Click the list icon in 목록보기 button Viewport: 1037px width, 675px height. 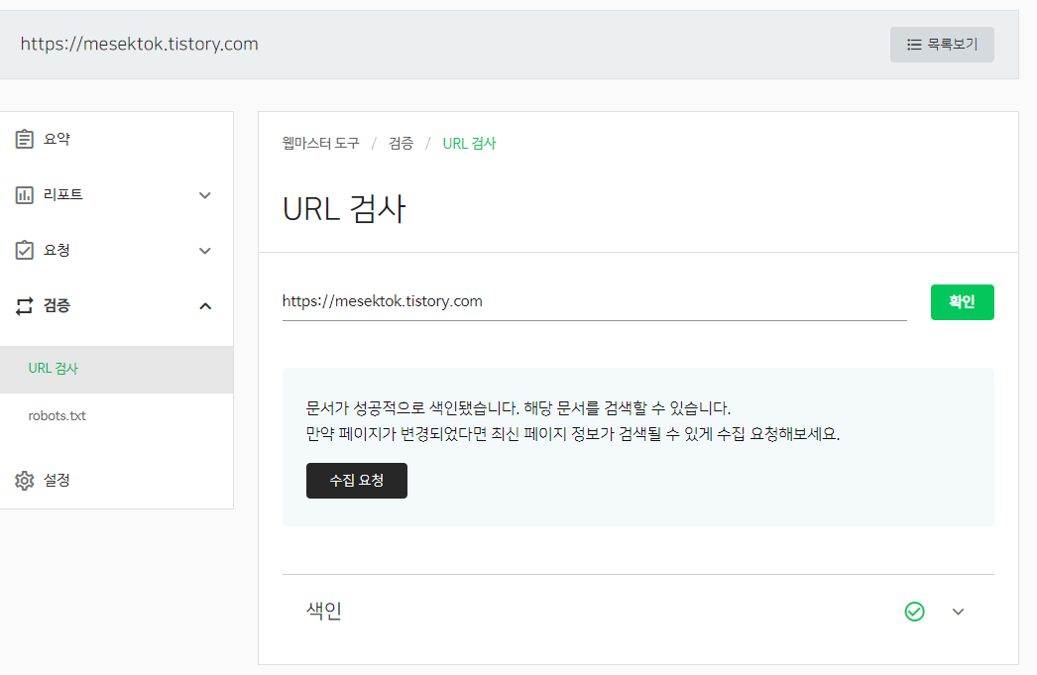(x=914, y=45)
